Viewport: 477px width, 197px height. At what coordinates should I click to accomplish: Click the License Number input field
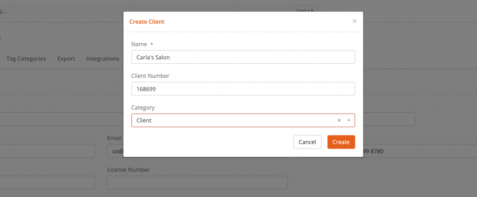[x=197, y=183]
